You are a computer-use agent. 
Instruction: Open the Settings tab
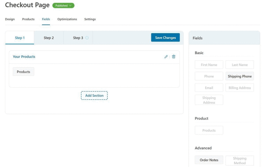pyautogui.click(x=90, y=19)
